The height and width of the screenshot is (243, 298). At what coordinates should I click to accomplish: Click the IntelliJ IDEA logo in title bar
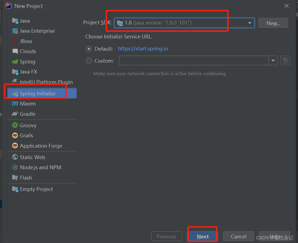pos(8,6)
